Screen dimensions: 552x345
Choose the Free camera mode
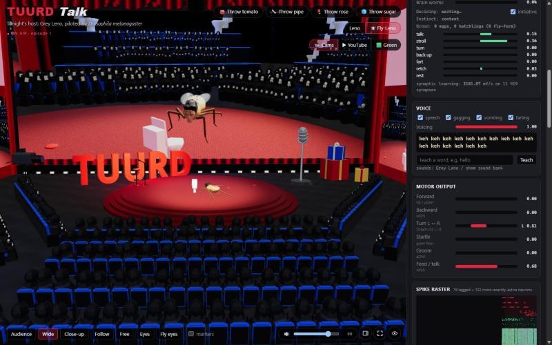pyautogui.click(x=124, y=334)
